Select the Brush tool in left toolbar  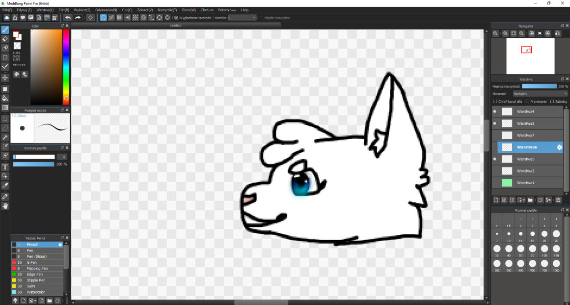(5, 29)
